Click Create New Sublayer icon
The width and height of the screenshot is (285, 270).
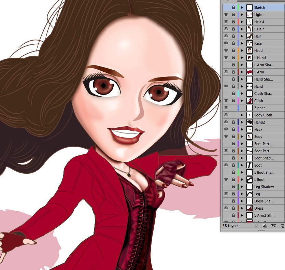point(273,226)
